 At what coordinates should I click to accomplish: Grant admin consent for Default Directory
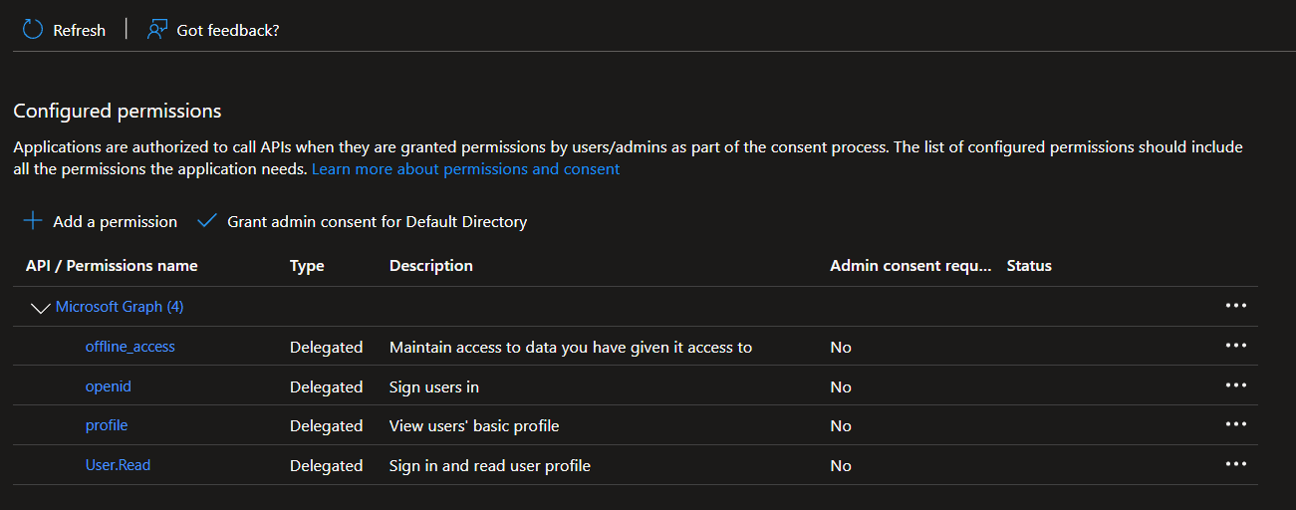pyautogui.click(x=377, y=222)
